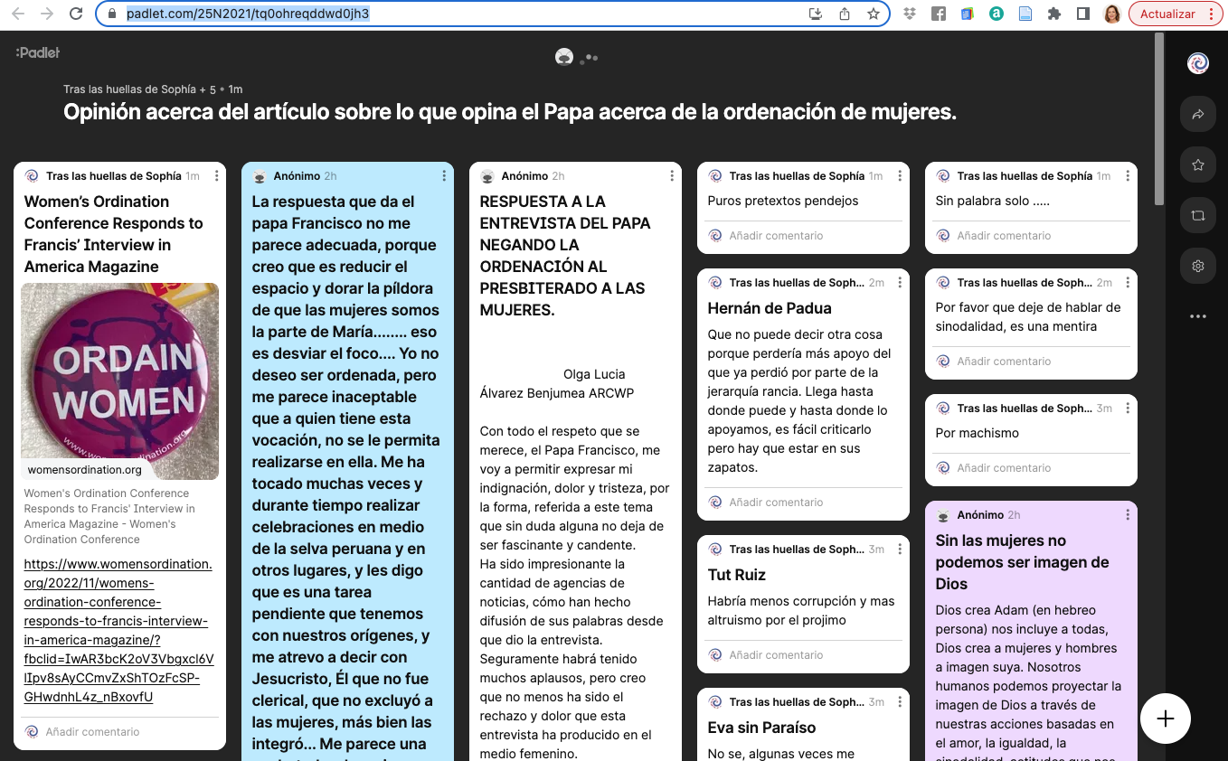Add a new post with plus button
The height and width of the screenshot is (761, 1228).
click(1166, 719)
